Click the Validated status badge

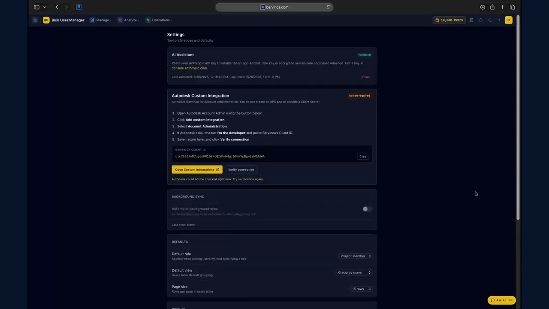click(x=364, y=55)
